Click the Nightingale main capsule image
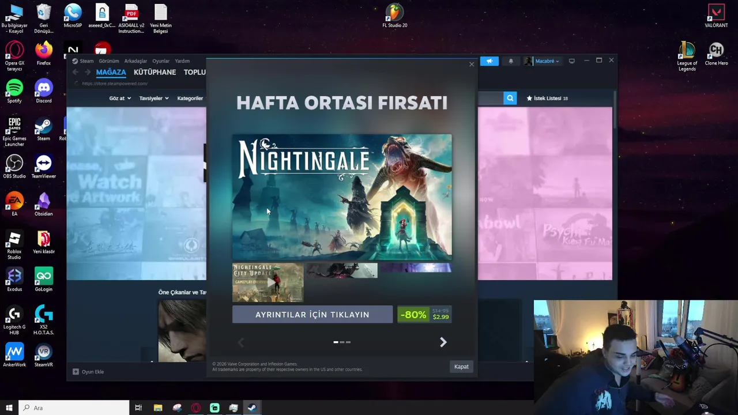Viewport: 738px width, 415px height. click(342, 197)
